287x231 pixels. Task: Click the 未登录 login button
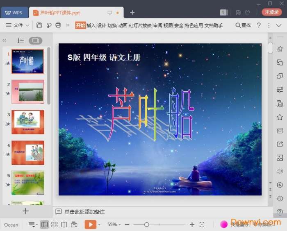[x=272, y=12]
